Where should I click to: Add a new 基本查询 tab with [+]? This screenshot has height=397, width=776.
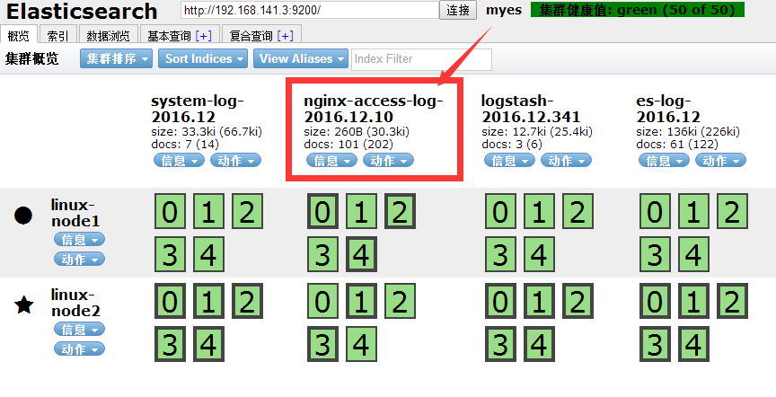[x=203, y=36]
